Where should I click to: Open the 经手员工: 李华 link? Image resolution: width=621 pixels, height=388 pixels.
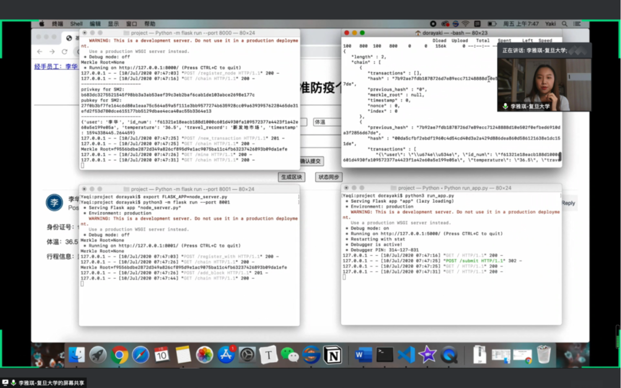tap(56, 66)
